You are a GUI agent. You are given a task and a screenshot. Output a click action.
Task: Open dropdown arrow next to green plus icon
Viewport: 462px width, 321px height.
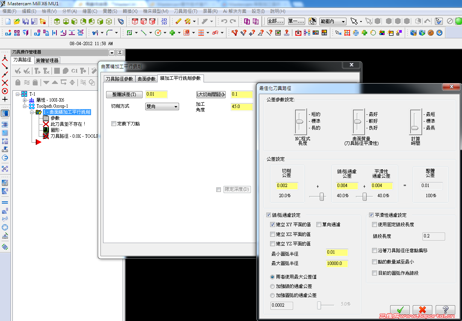[179, 33]
